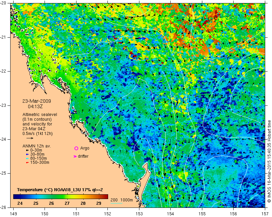This screenshot has height=217, width=272.
Task: Click the longitude axis label 154
Action: [171, 214]
